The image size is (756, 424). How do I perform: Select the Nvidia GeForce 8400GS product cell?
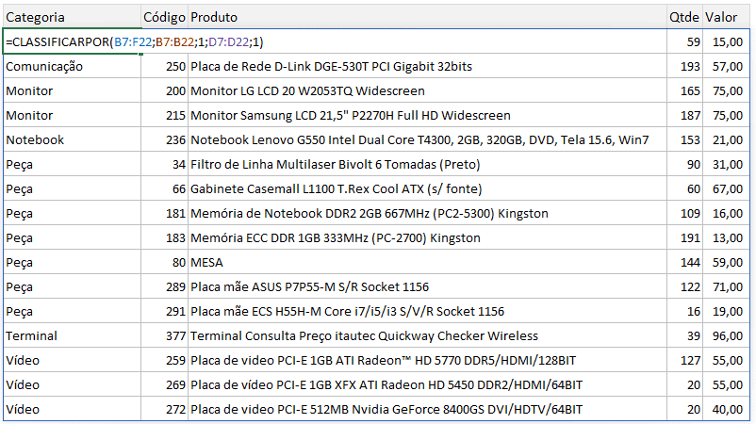coord(427,409)
